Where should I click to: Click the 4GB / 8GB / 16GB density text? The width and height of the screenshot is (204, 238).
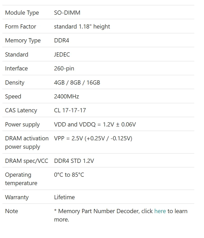(77, 82)
